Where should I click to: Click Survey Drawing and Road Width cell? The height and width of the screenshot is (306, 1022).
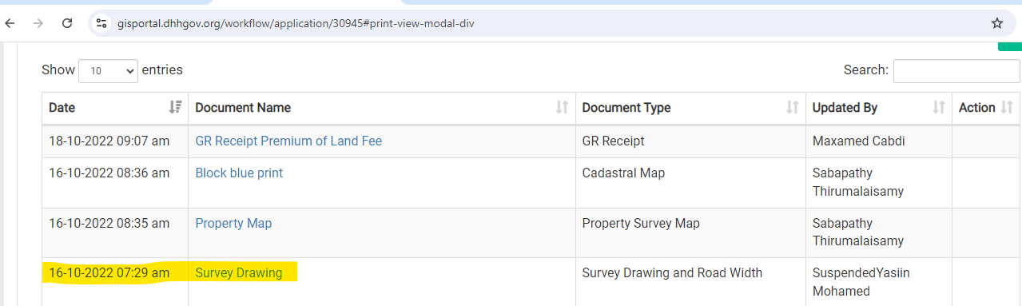690,281
